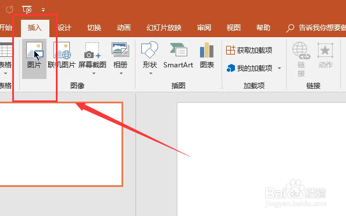Open the Review (审阅) tab
The width and height of the screenshot is (346, 216).
(x=204, y=28)
